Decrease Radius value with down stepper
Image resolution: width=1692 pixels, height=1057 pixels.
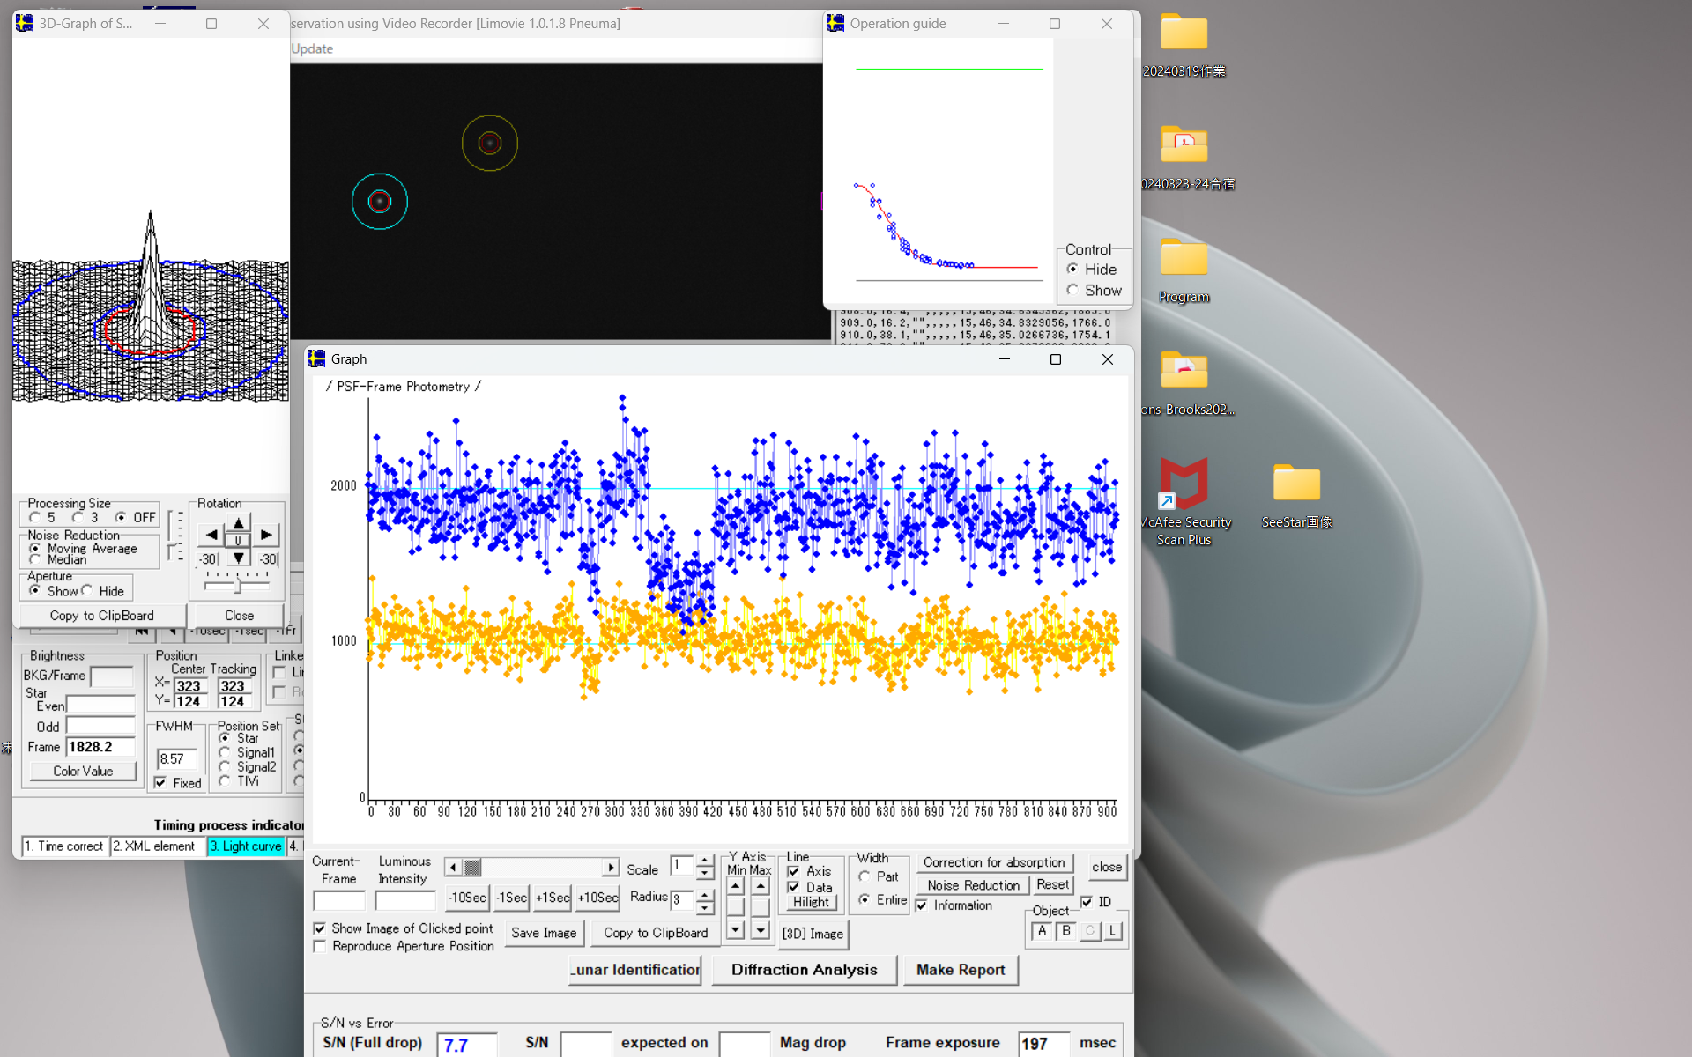tap(704, 906)
